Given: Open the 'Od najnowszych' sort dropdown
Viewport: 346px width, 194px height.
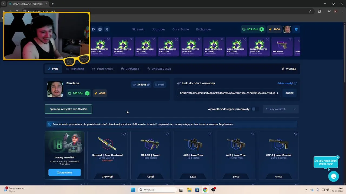Looking at the screenshot, I should 281,109.
